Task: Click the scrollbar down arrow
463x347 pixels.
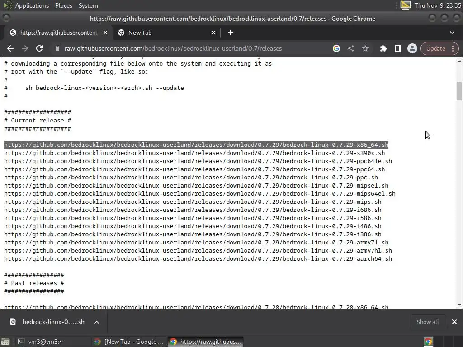Action: pyautogui.click(x=459, y=305)
